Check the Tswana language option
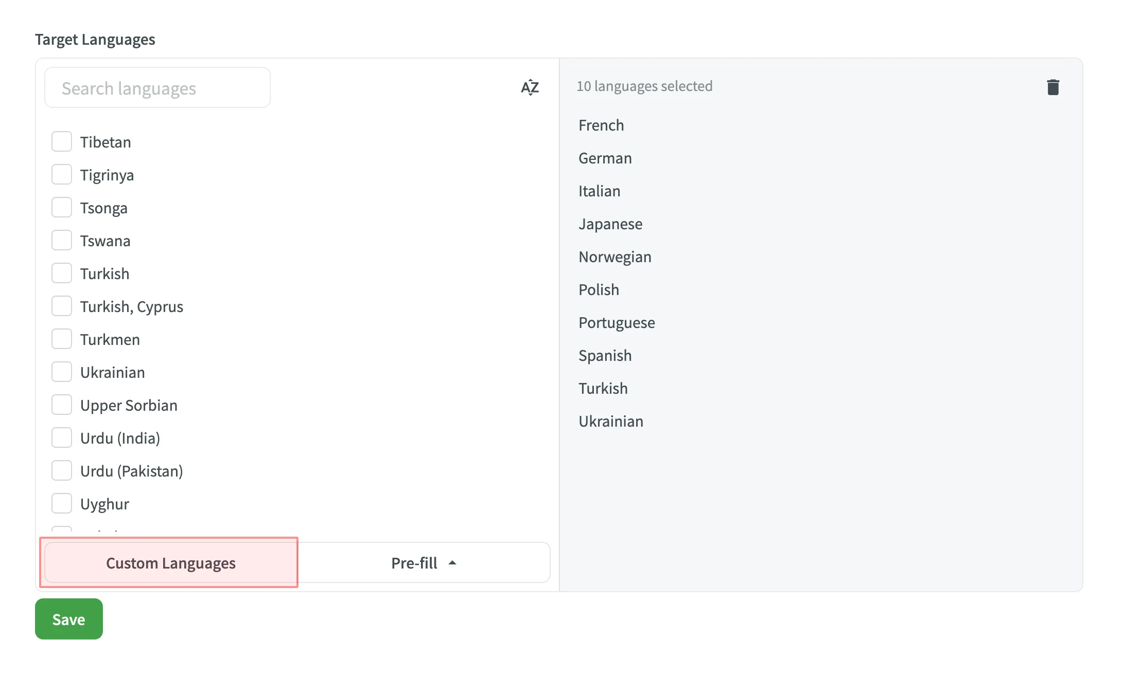 click(x=61, y=240)
